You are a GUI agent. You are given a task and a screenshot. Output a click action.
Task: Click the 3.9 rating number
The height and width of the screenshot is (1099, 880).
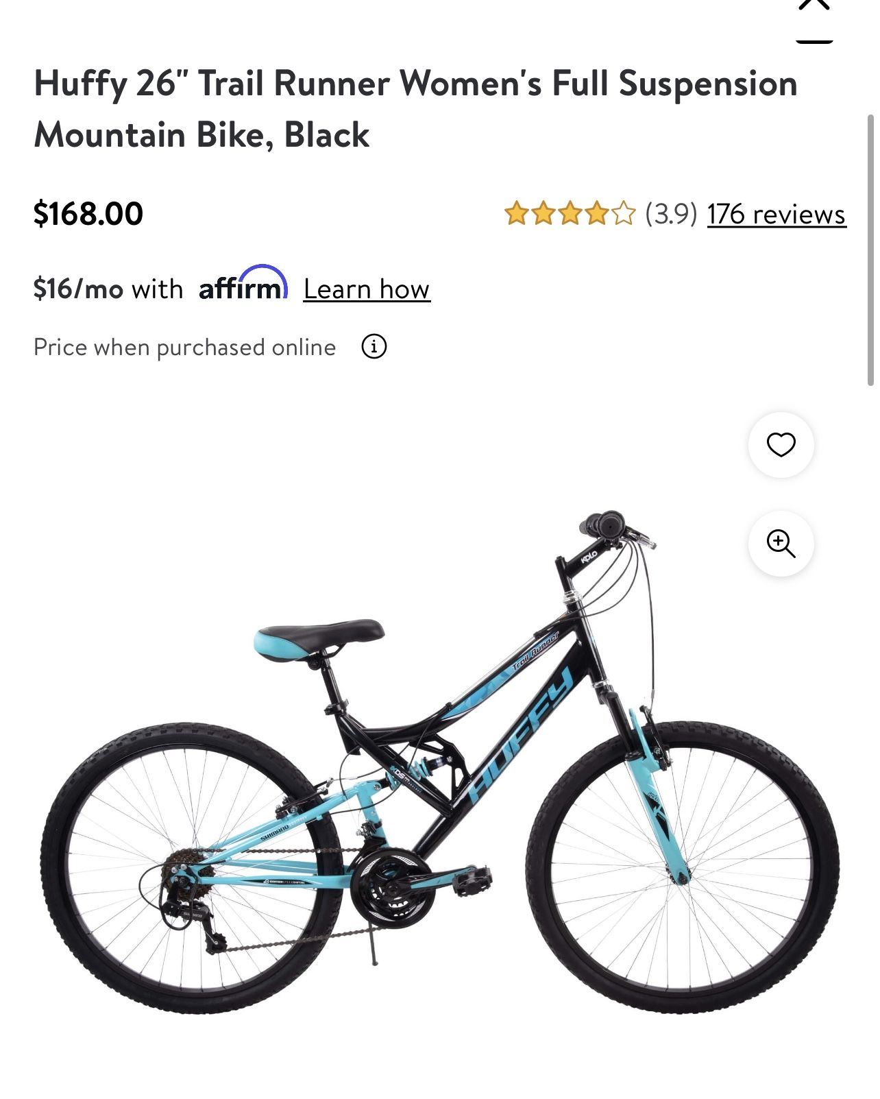[671, 214]
